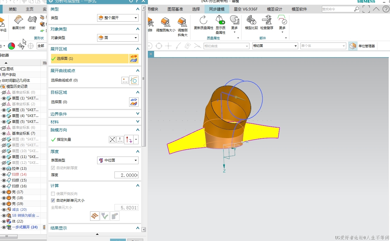The width and height of the screenshot is (390, 241).
Task: Click the curve selection icon under 展开曲线或点
Action: [x=134, y=80]
